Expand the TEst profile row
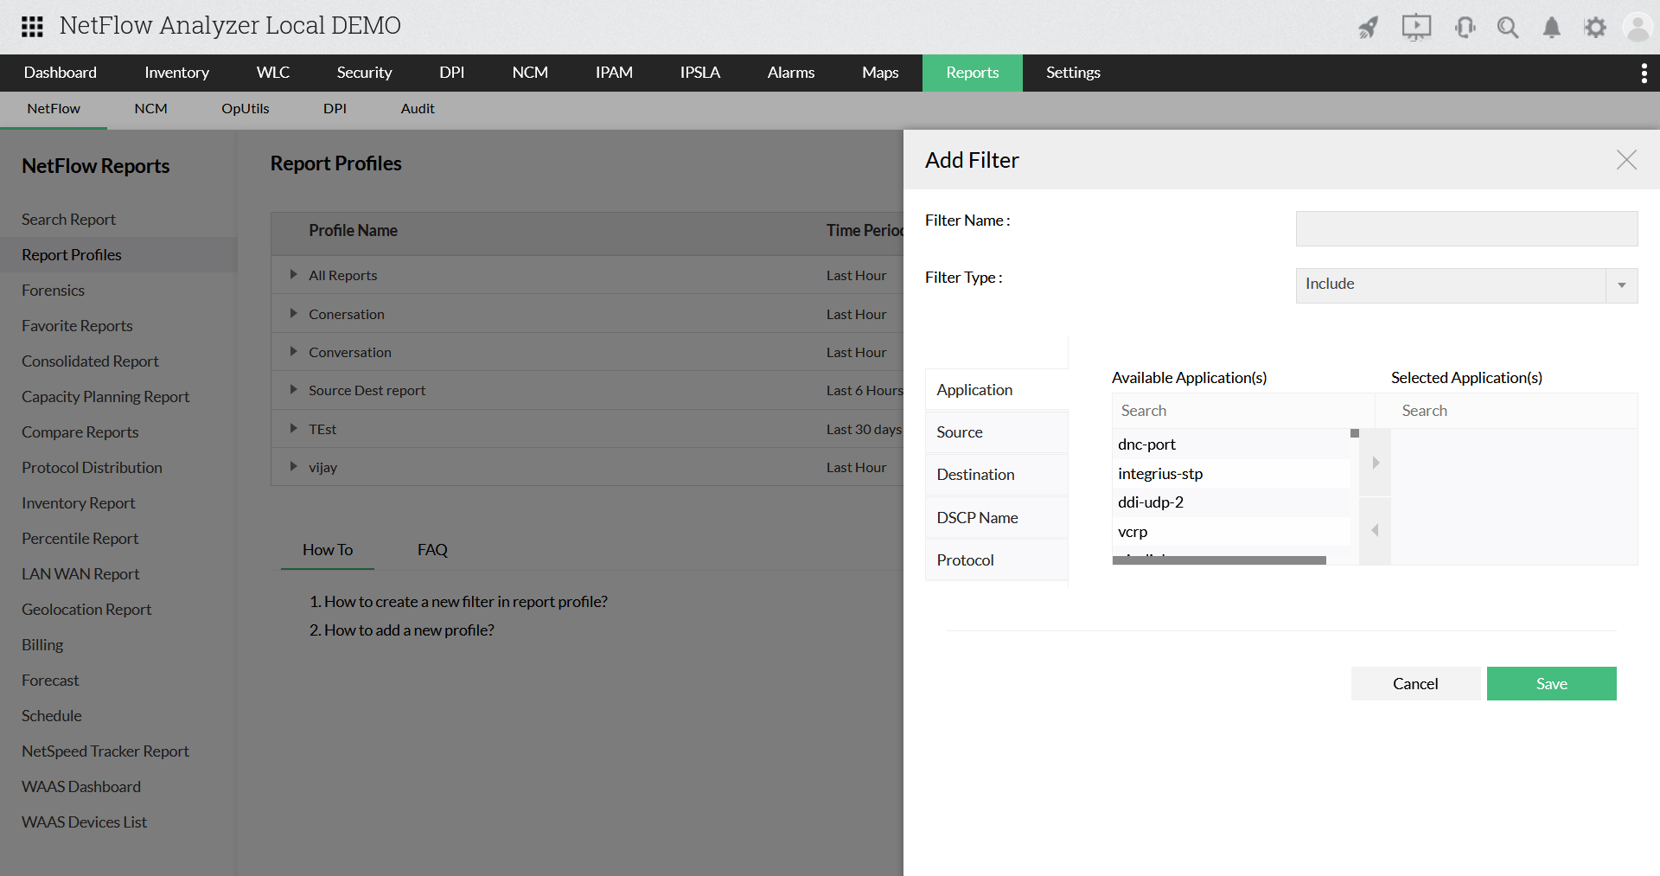1660x876 pixels. click(294, 429)
